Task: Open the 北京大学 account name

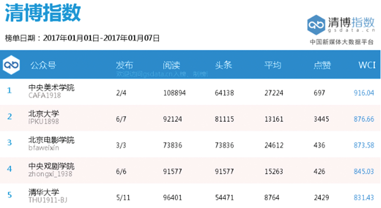Action: tap(43, 114)
